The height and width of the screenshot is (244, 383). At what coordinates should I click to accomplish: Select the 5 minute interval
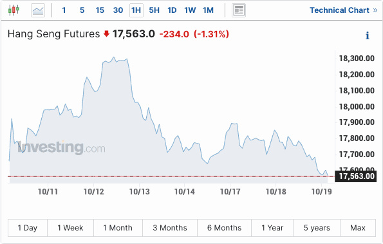point(82,10)
